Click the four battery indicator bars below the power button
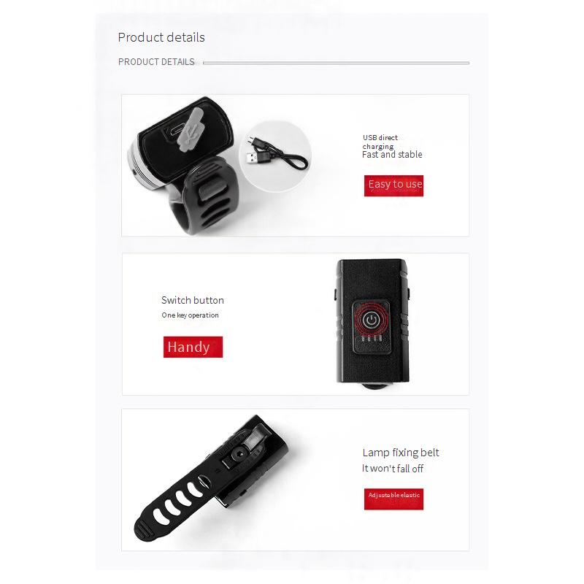 pos(372,338)
